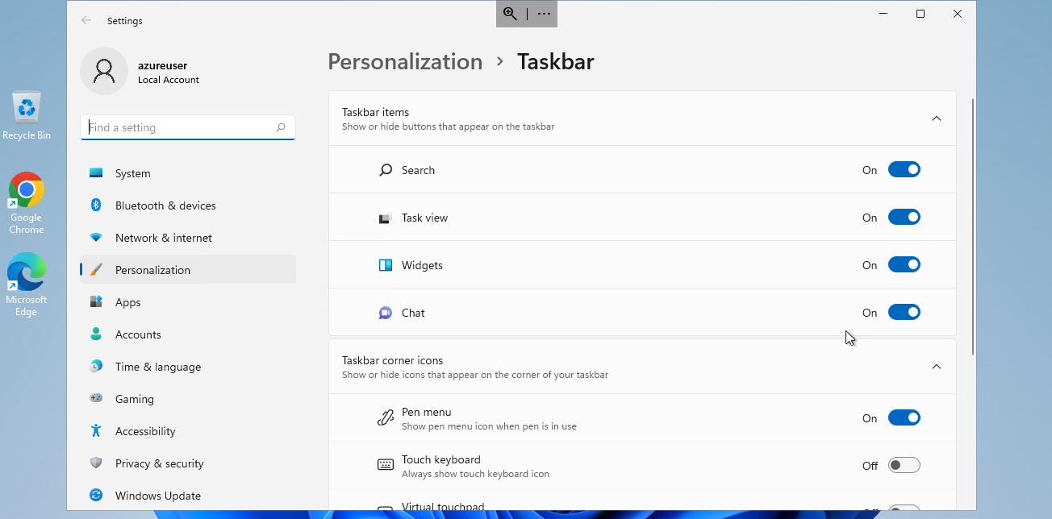Viewport: 1052px width, 519px height.
Task: Turn off the Search taskbar toggle
Action: [x=904, y=169]
